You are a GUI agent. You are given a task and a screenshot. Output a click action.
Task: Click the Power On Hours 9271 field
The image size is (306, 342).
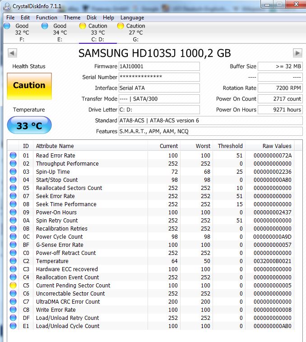[280, 110]
